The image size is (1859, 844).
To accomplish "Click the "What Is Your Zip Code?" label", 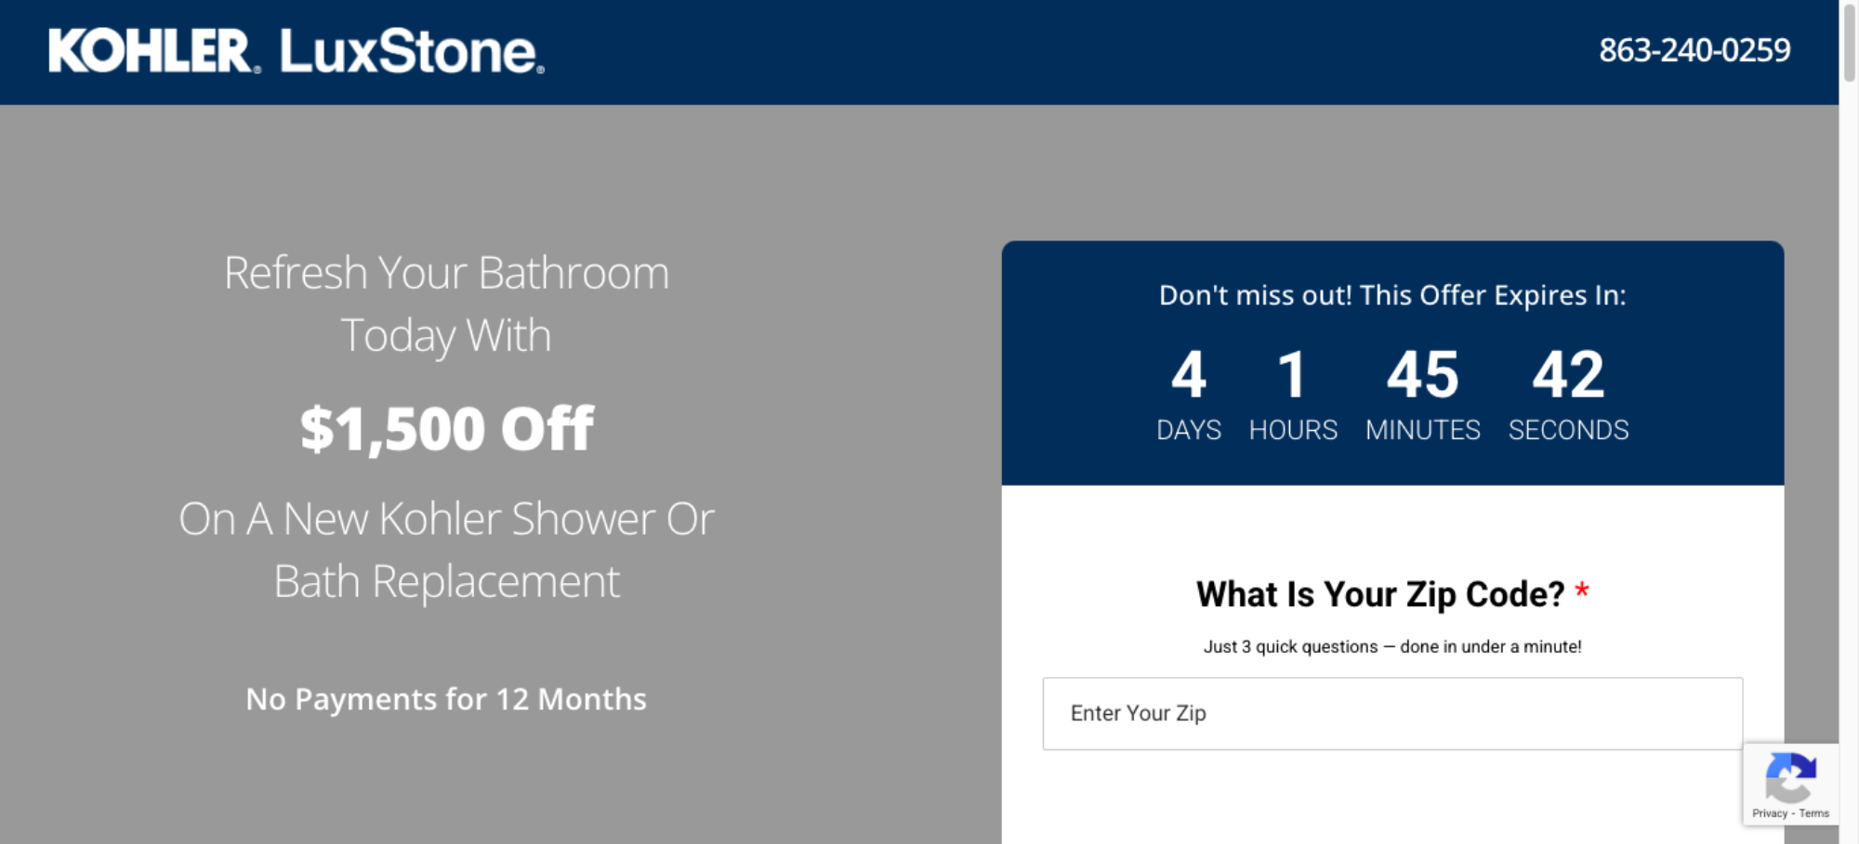I will pyautogui.click(x=1379, y=594).
